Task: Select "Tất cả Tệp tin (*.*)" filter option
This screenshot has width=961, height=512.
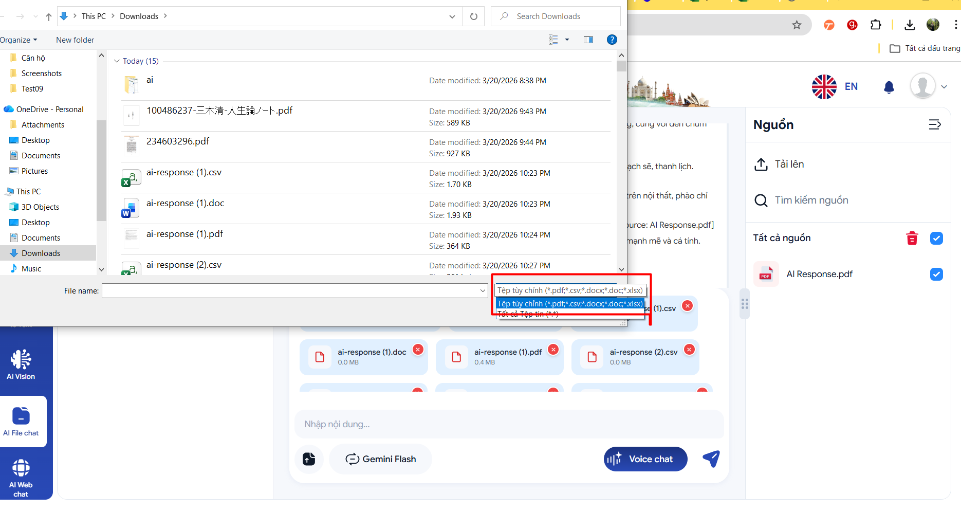Action: [x=528, y=314]
